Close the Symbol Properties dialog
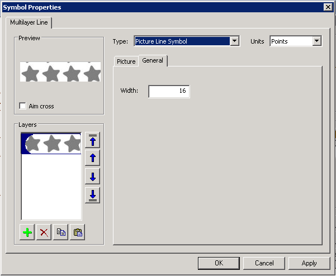The image size is (336, 276). click(x=328, y=7)
